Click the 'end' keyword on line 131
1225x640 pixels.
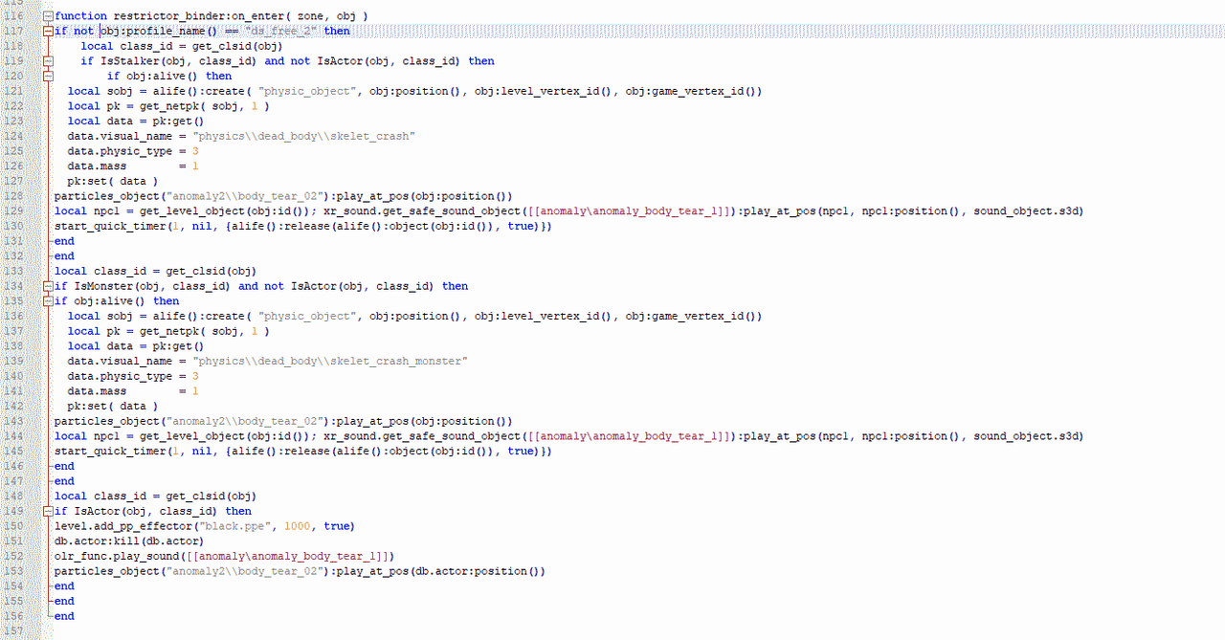(64, 241)
